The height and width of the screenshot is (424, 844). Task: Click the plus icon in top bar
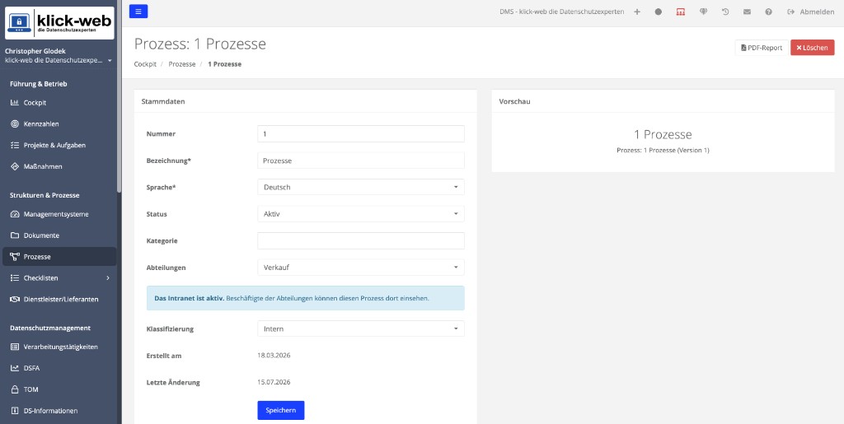click(637, 12)
